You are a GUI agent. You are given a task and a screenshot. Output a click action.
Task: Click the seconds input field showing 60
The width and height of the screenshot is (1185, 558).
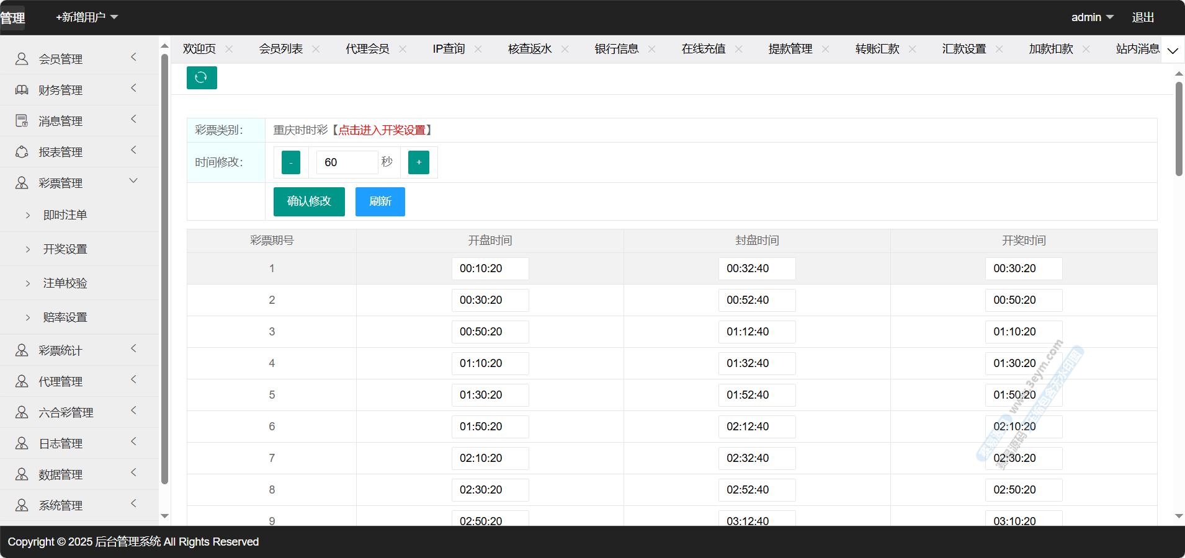pos(346,162)
